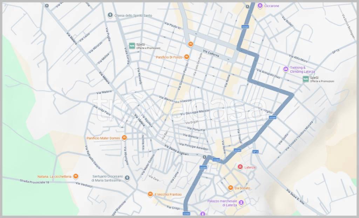Open the SpeSì store icon near Via Armando Diaz

click(x=306, y=79)
